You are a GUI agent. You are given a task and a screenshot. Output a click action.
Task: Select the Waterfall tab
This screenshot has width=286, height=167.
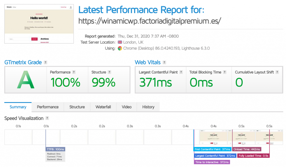pyautogui.click(x=103, y=107)
